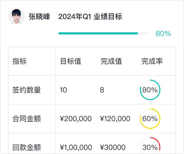The width and height of the screenshot is (184, 154).
Task: Select the 合同金额 row label
Action: click(x=27, y=119)
